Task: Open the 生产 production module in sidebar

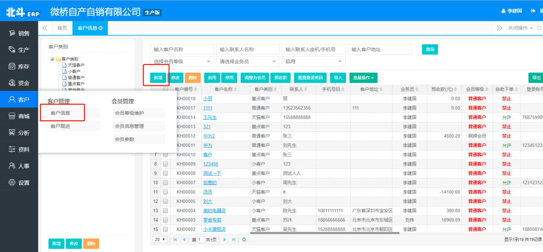Action: 19,50
